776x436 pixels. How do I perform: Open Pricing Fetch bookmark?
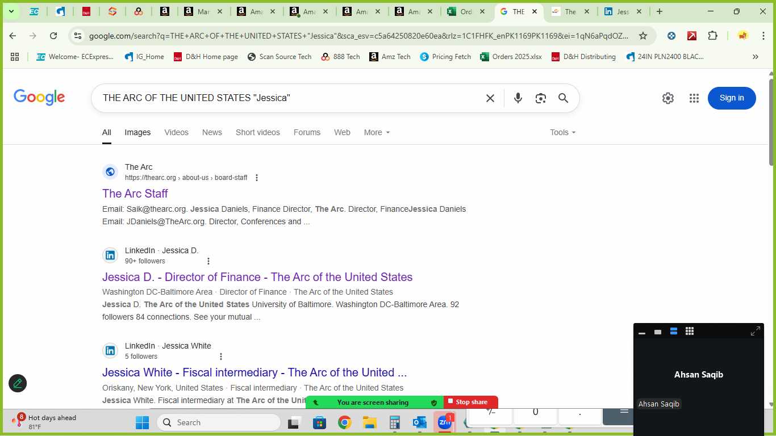(445, 57)
